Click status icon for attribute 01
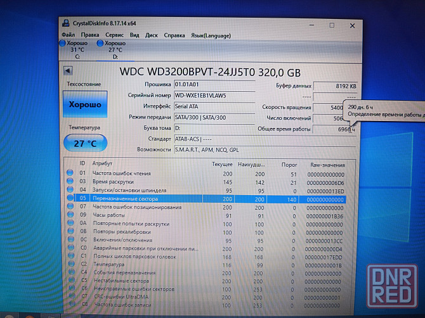Viewport: 425px width, 318px height. (70, 172)
